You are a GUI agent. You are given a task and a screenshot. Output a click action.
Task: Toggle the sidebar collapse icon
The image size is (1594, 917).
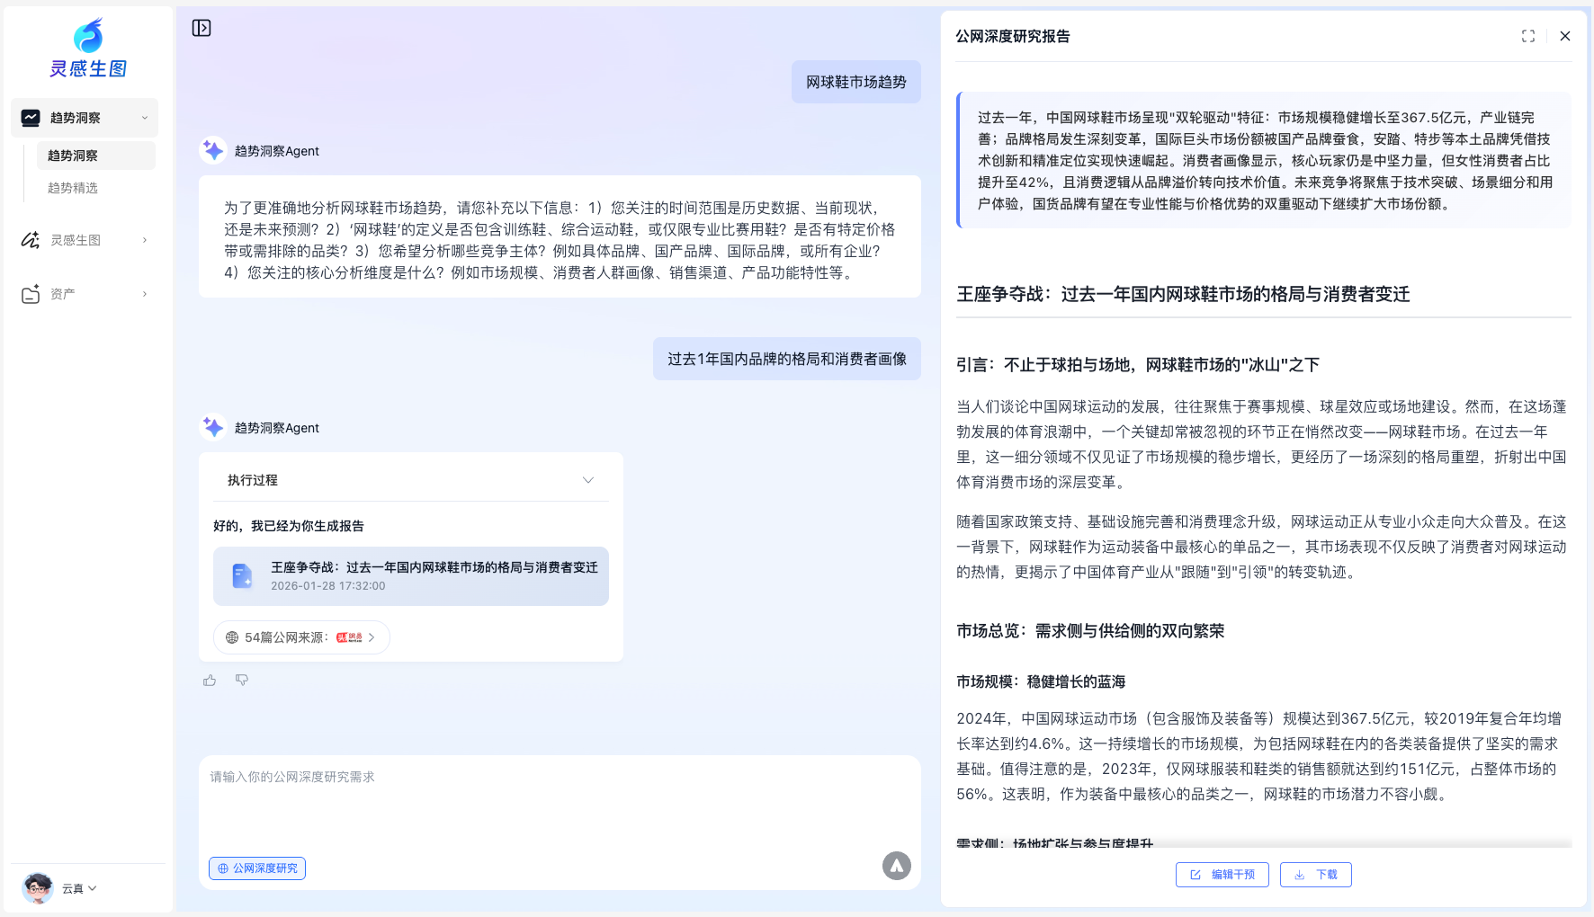point(201,28)
